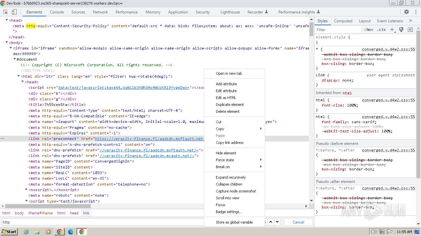The width and height of the screenshot is (421, 236).
Task: Open DevTools settings gear
Action: click(407, 12)
